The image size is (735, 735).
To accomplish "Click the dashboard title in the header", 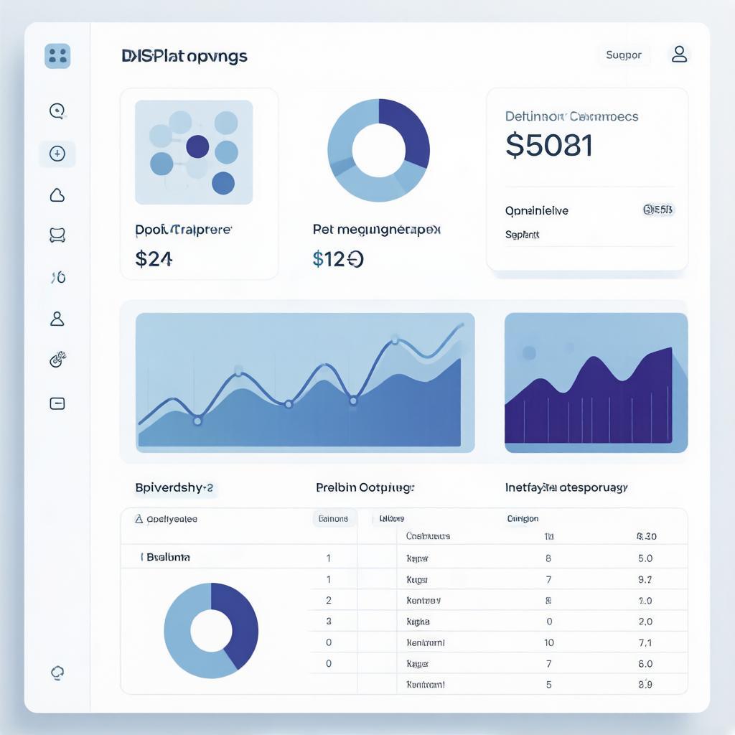I will click(184, 56).
